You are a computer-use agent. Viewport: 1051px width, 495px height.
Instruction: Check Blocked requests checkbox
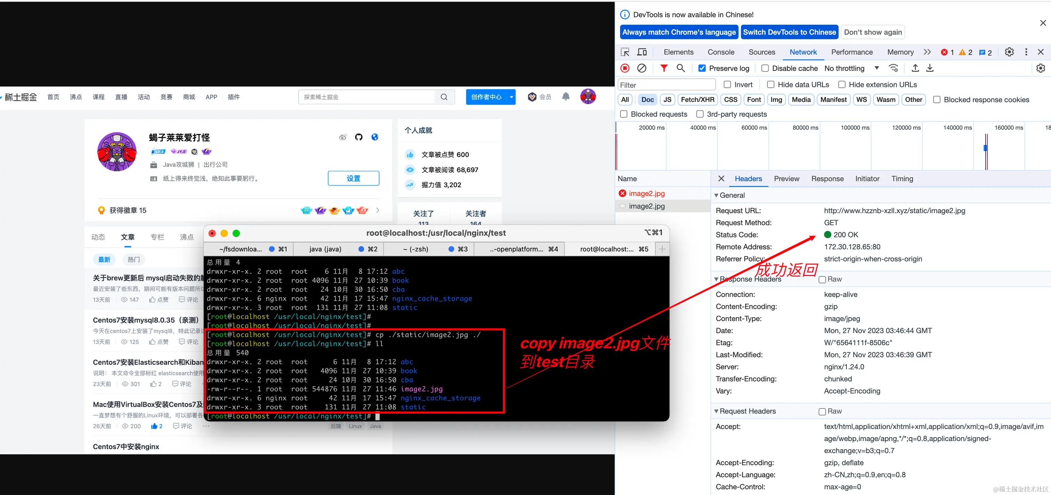coord(624,114)
